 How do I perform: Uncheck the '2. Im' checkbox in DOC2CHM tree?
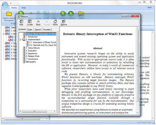(x=6, y=34)
